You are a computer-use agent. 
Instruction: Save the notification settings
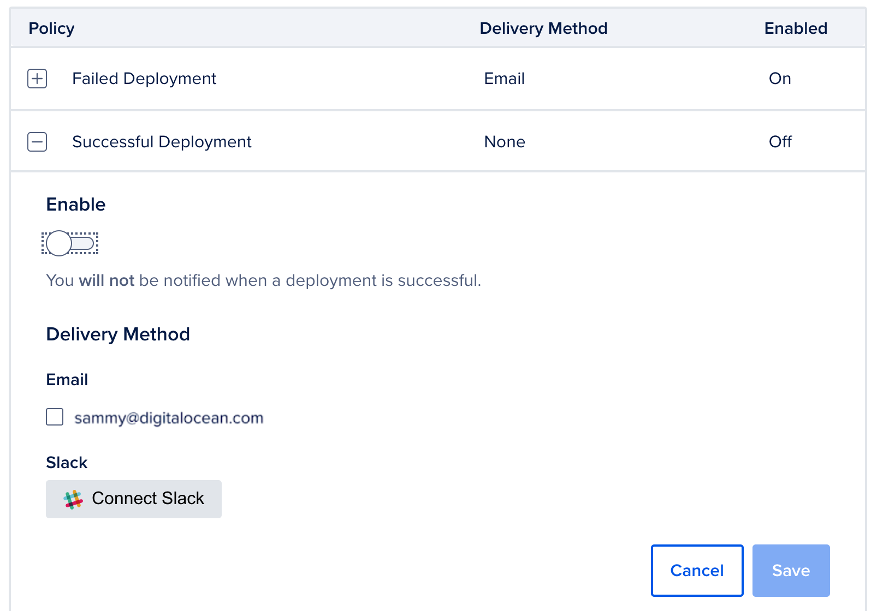pos(791,570)
